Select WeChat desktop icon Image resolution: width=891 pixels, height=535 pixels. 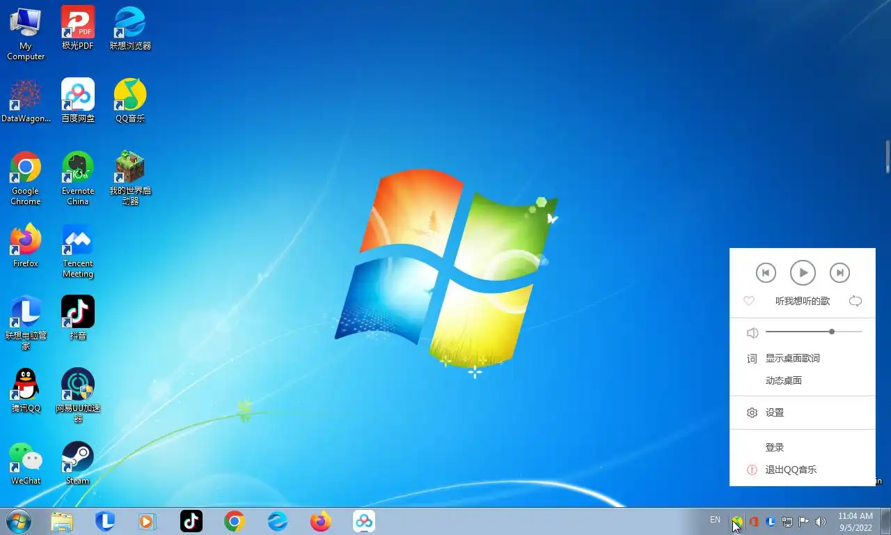coord(26,464)
